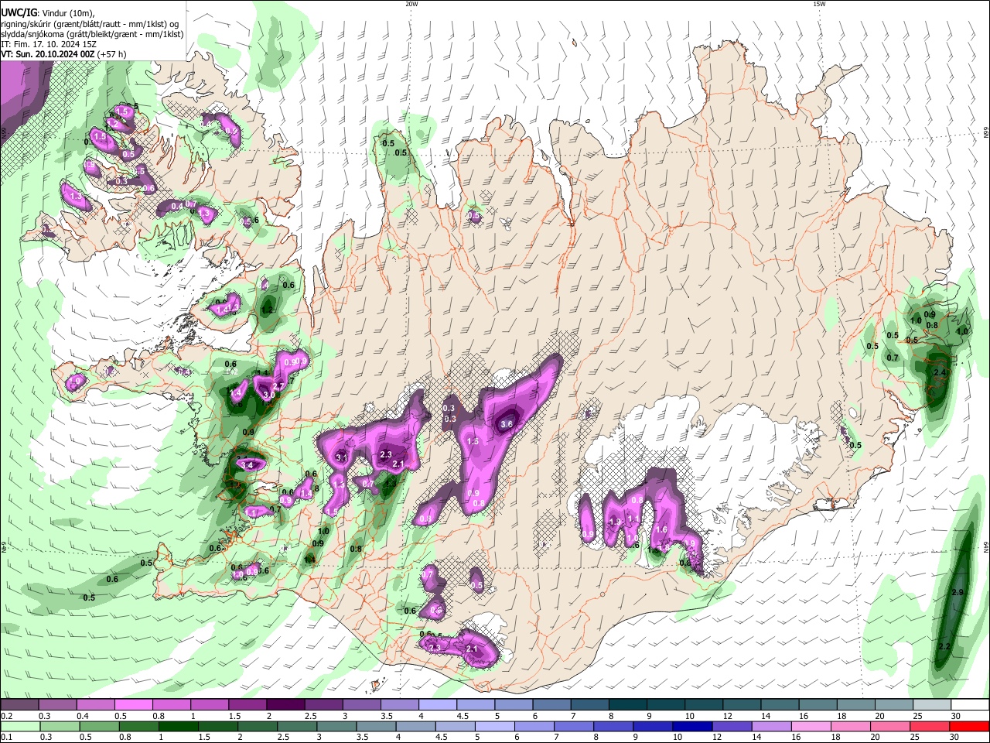Select the bottom legend swatch starting at 25
The image size is (990, 743).
tap(930, 726)
